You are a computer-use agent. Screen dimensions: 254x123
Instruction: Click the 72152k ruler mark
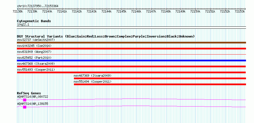[225, 11]
